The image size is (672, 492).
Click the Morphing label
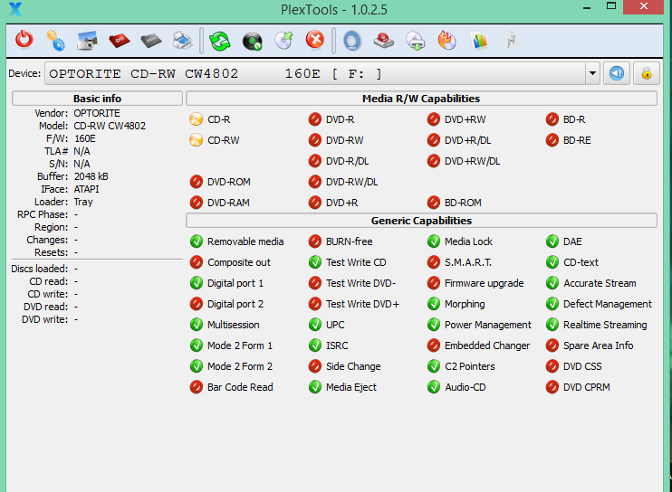[465, 304]
